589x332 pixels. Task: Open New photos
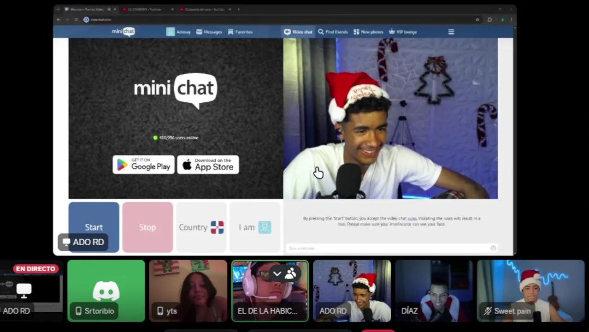(368, 32)
